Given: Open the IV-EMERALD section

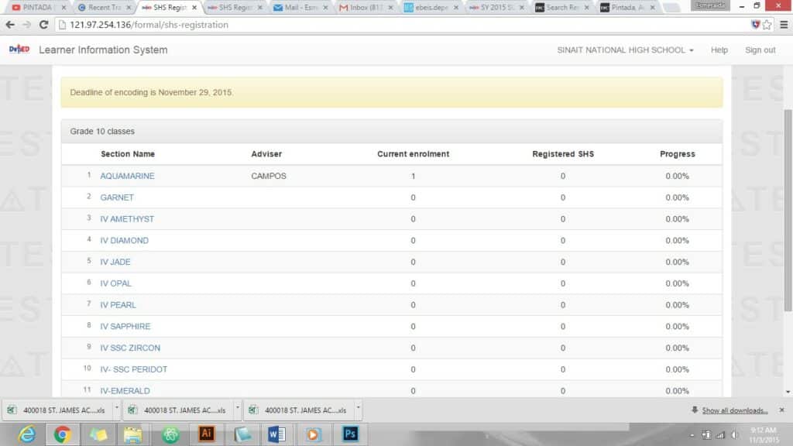Looking at the screenshot, I should click(125, 391).
